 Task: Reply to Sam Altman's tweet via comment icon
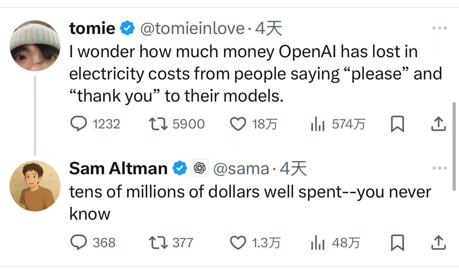[x=77, y=243]
